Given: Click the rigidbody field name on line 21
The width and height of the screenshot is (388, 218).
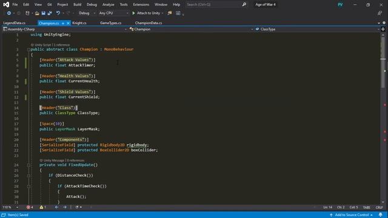Looking at the screenshot, I should pyautogui.click(x=136, y=145).
